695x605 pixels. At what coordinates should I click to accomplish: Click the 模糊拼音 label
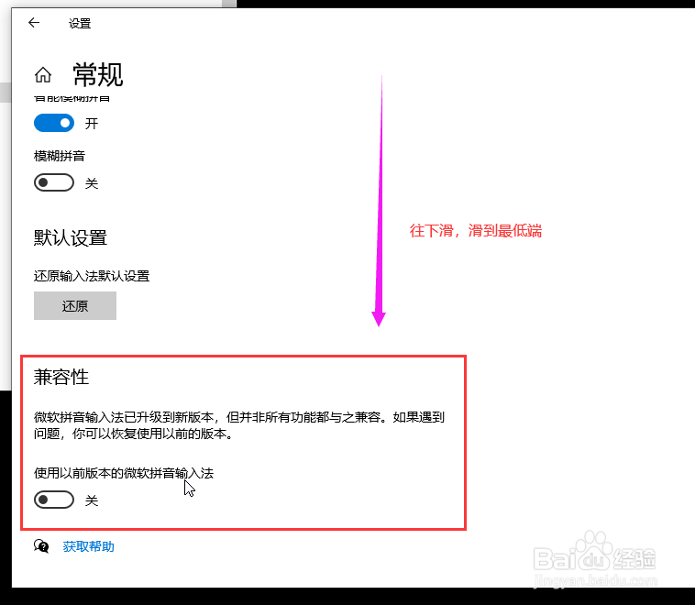click(60, 156)
